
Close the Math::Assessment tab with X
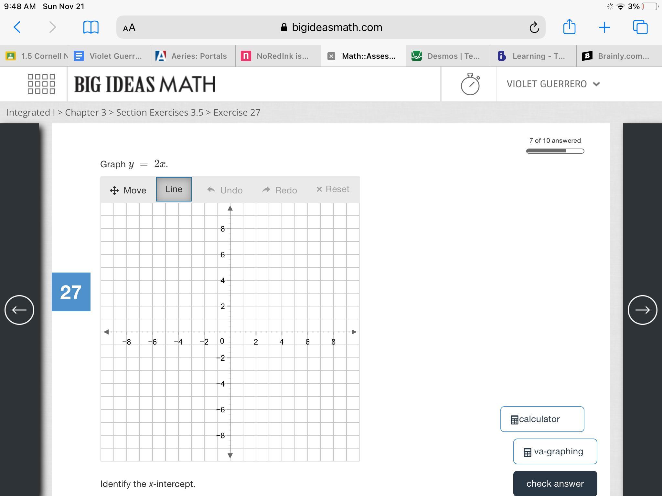tap(331, 56)
